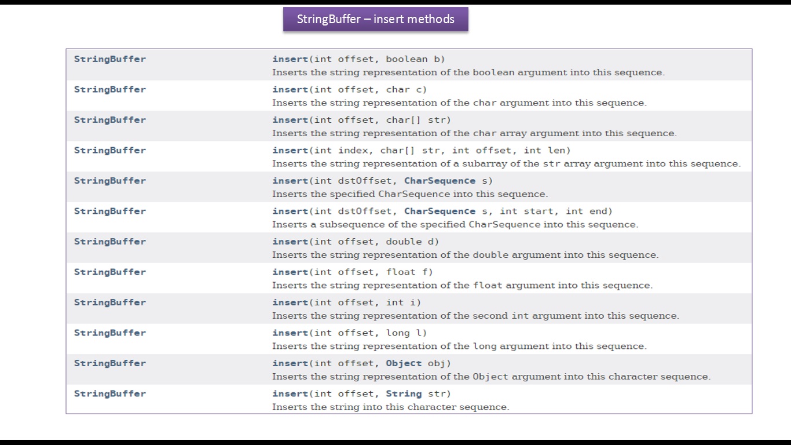Click the "StringBuffer – insert methods" title banner
791x445 pixels.
tap(375, 19)
